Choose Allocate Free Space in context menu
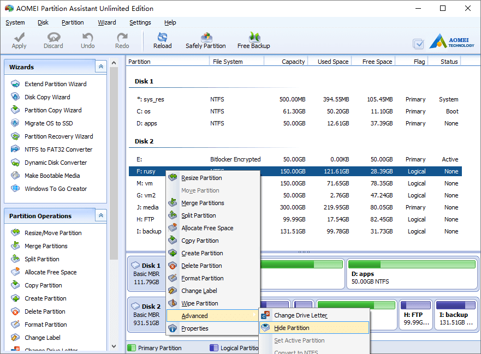Viewport: 481px width, 354px height. click(212, 228)
